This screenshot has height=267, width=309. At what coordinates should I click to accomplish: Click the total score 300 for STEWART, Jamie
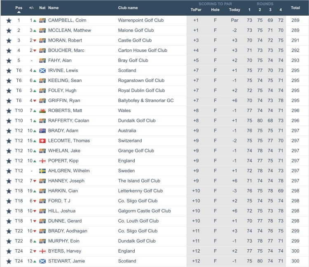pos(295,261)
